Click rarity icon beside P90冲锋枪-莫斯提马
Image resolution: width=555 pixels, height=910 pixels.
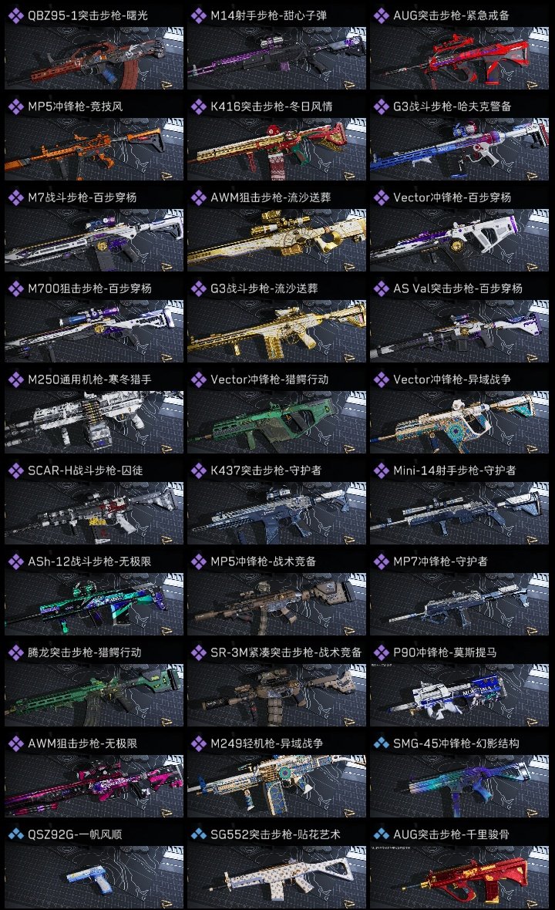pos(381,652)
